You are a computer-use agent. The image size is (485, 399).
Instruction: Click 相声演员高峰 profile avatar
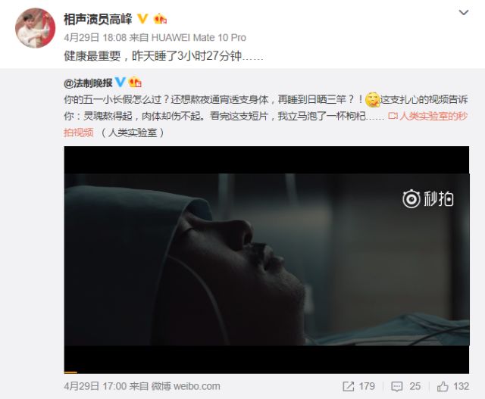[x=36, y=28]
